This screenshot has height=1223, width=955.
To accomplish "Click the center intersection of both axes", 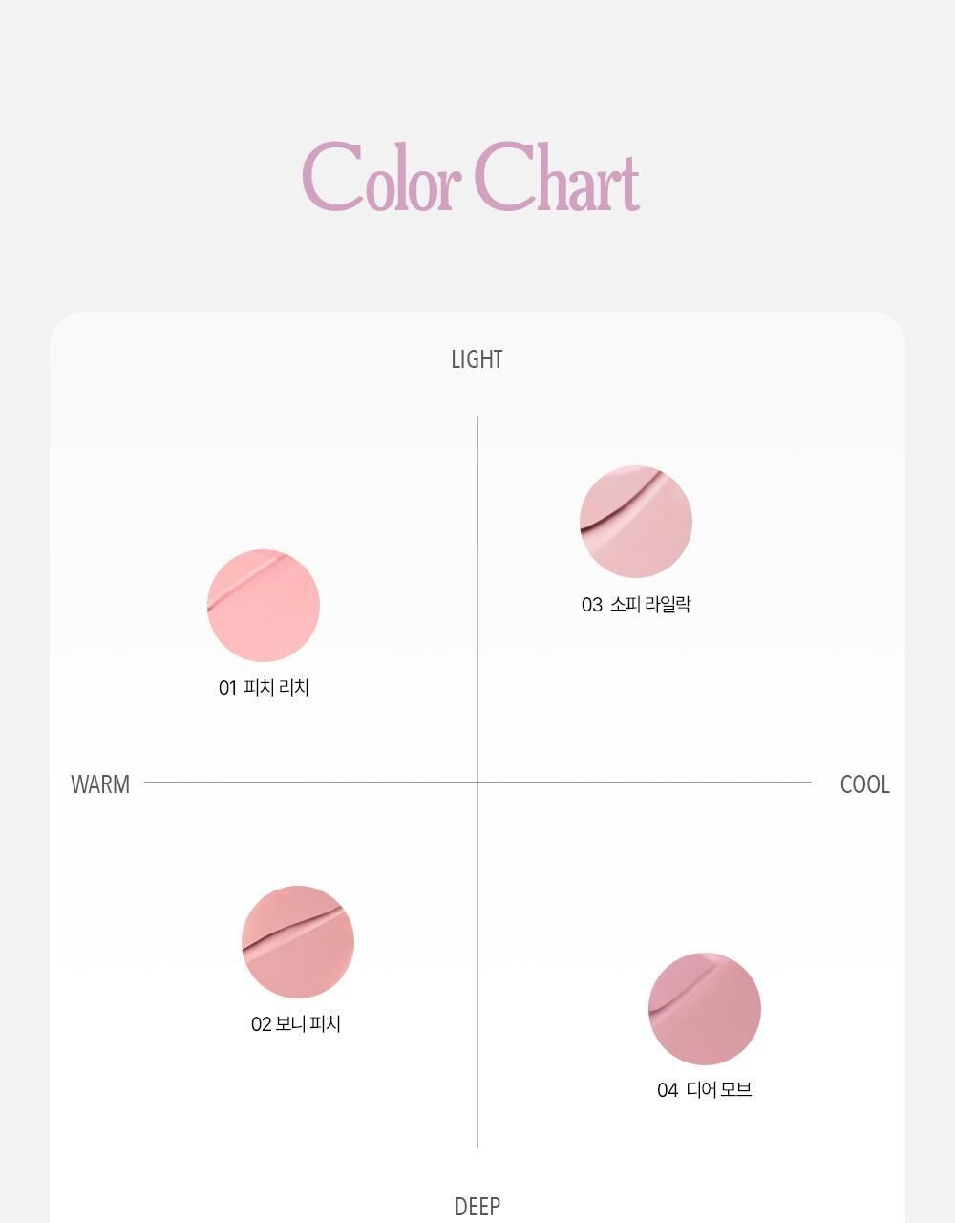I will point(477,783).
